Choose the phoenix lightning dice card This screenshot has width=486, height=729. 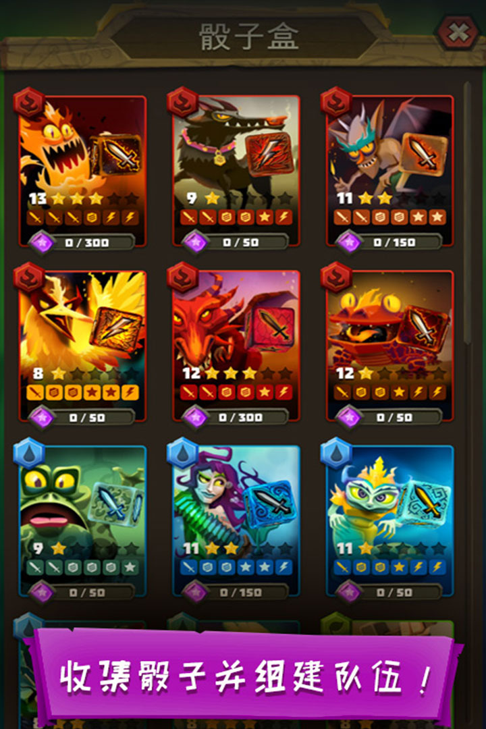pyautogui.click(x=83, y=346)
